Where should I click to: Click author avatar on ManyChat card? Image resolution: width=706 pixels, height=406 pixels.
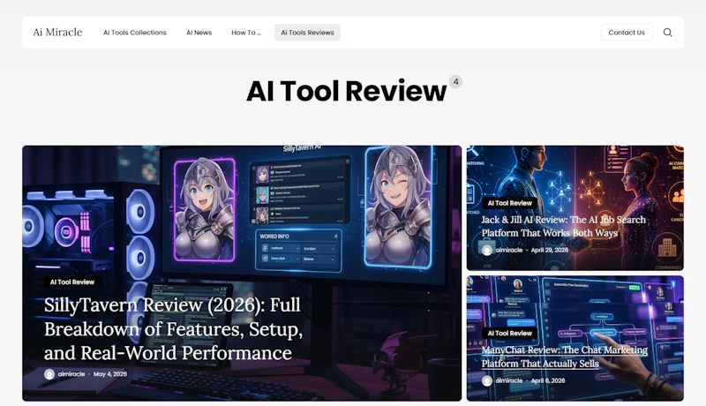(487, 380)
